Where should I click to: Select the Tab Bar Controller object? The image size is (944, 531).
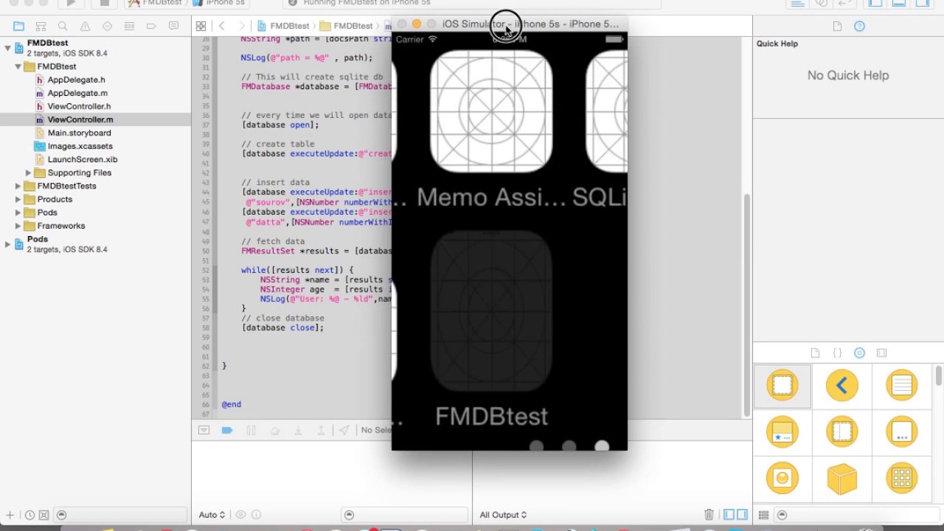click(782, 432)
